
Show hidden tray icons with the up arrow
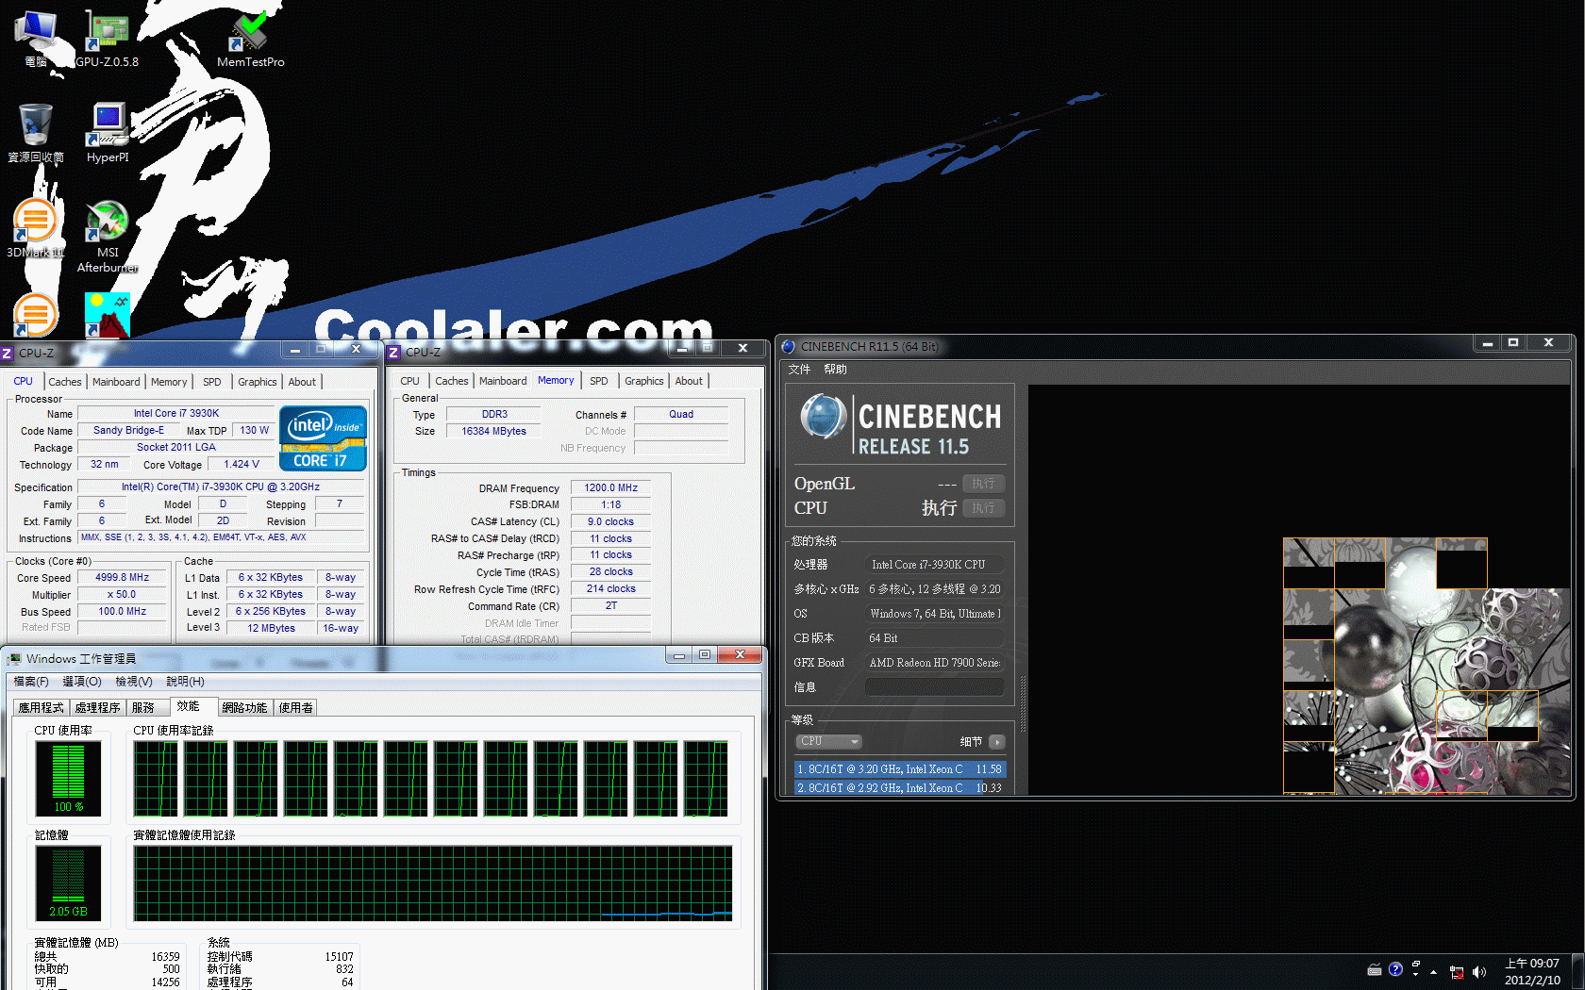[x=1434, y=972]
